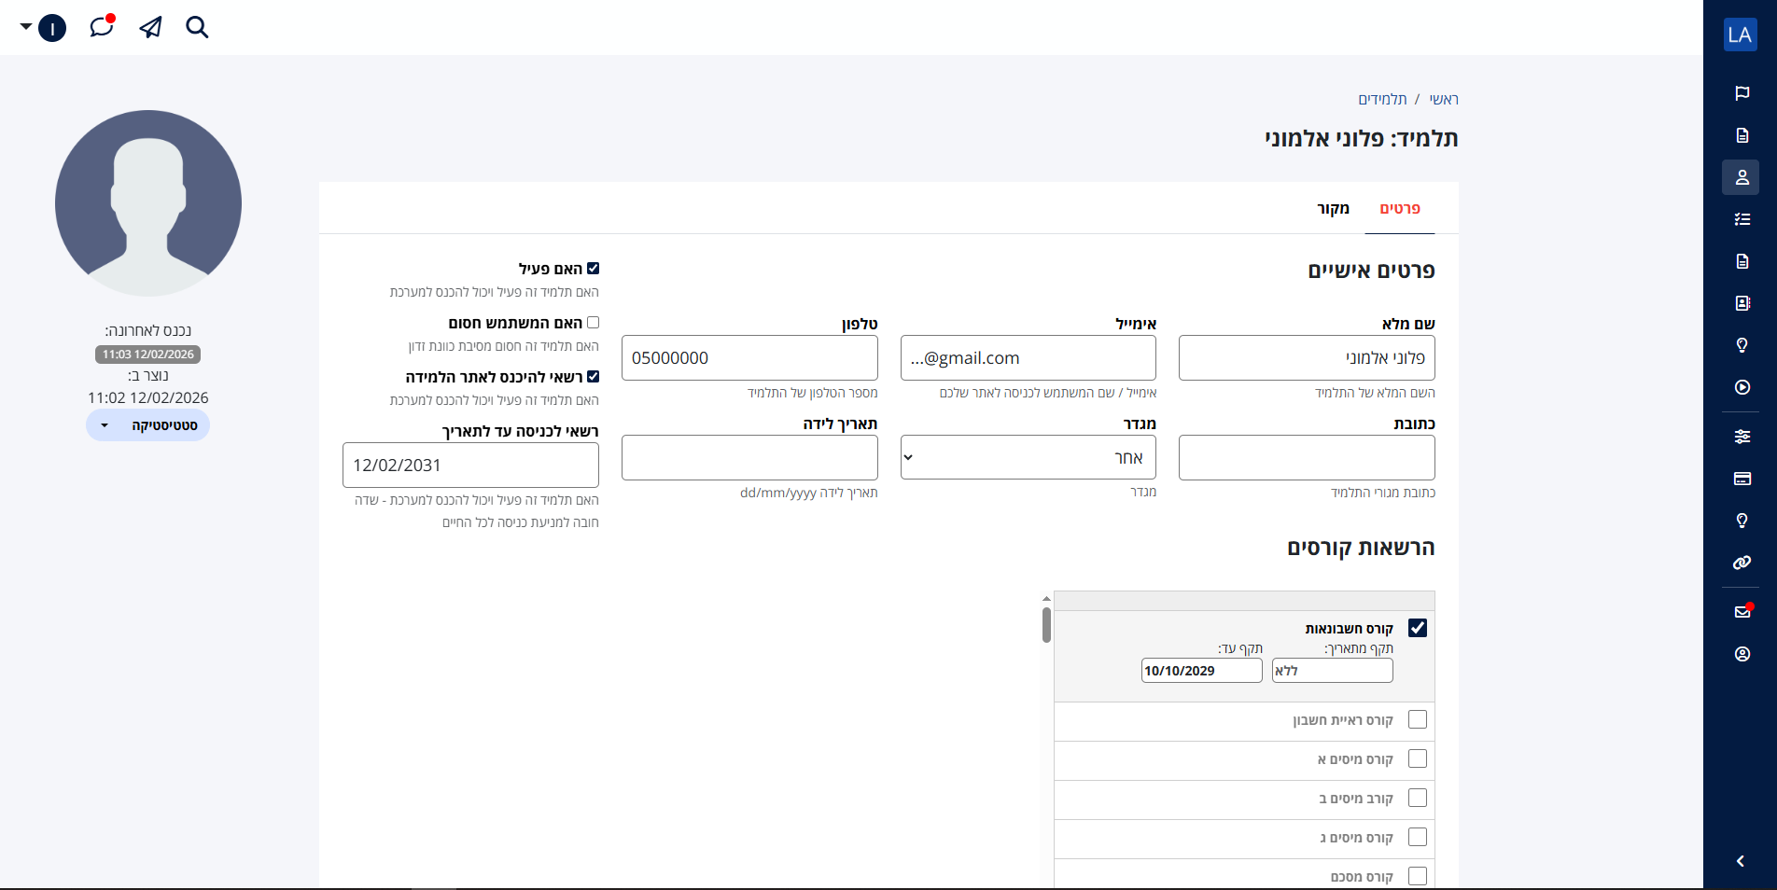Expand the סטטיסטיקה dropdown button
Image resolution: width=1777 pixels, height=890 pixels.
click(147, 425)
